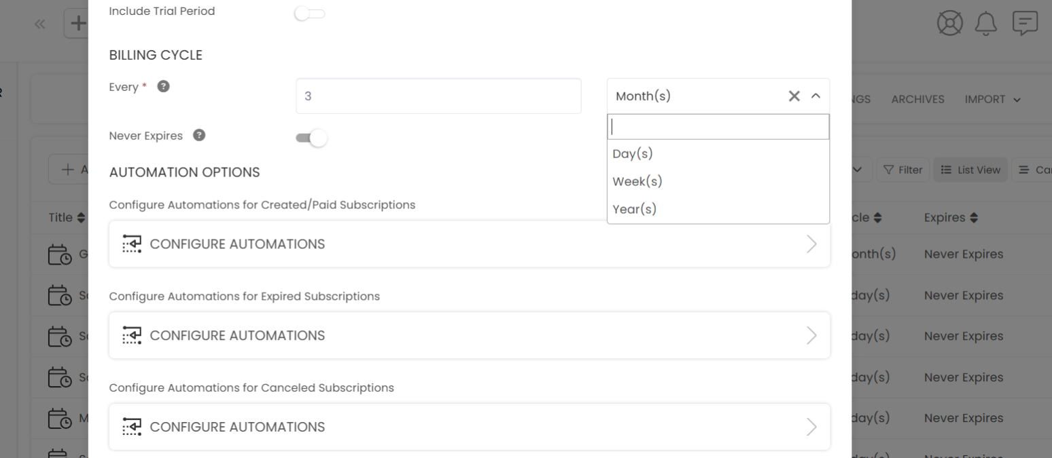Collapse the Month(s) dropdown chevron

[816, 96]
